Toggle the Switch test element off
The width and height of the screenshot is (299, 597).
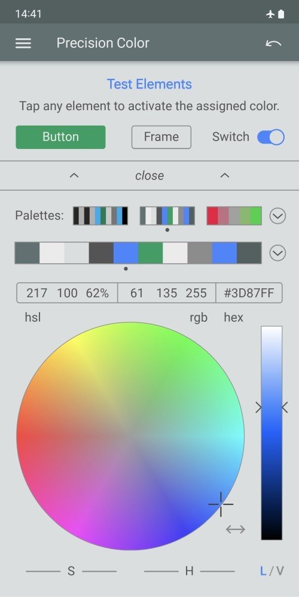point(271,137)
